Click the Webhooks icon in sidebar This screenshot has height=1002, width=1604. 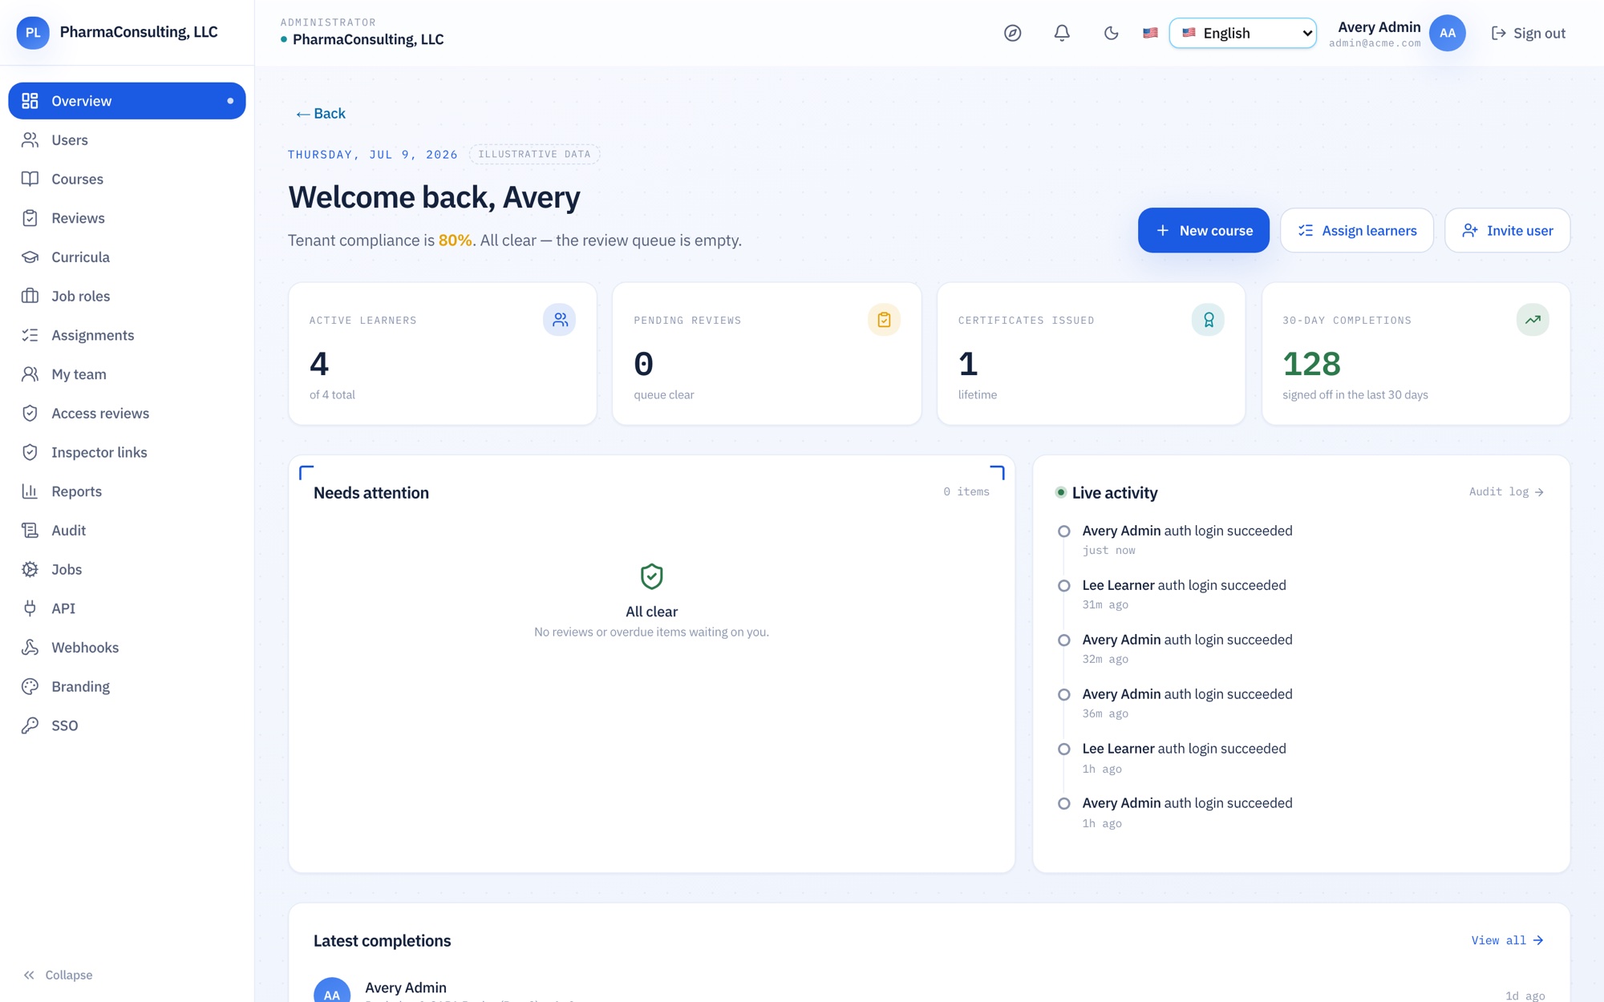(30, 647)
